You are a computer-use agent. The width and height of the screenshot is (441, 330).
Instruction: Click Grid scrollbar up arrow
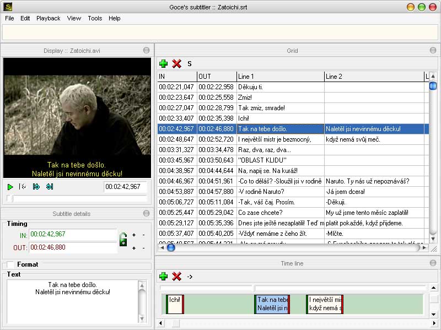[433, 77]
